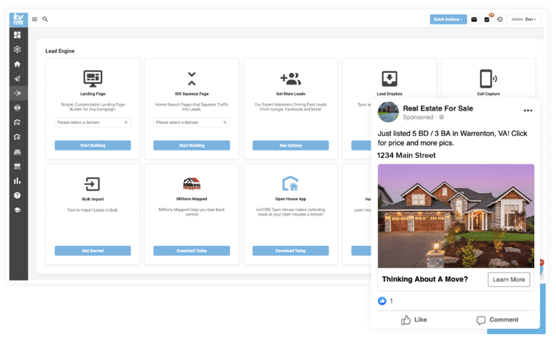Open the tasks checkbox icon with badge
The image size is (556, 342).
pyautogui.click(x=486, y=20)
